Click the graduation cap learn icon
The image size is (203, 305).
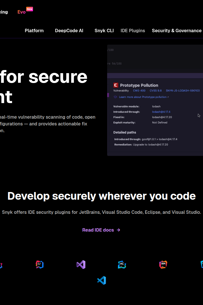click(115, 97)
